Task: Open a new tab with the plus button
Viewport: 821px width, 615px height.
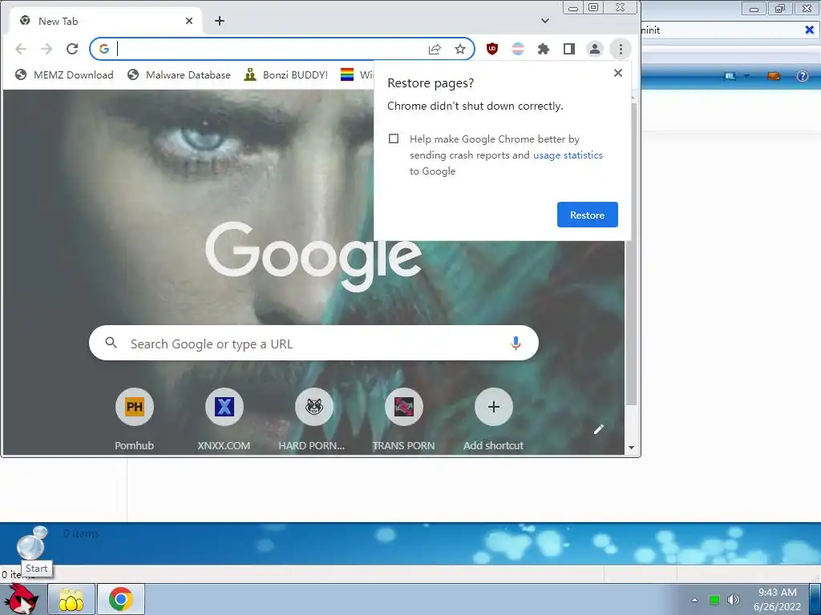Action: pos(220,21)
